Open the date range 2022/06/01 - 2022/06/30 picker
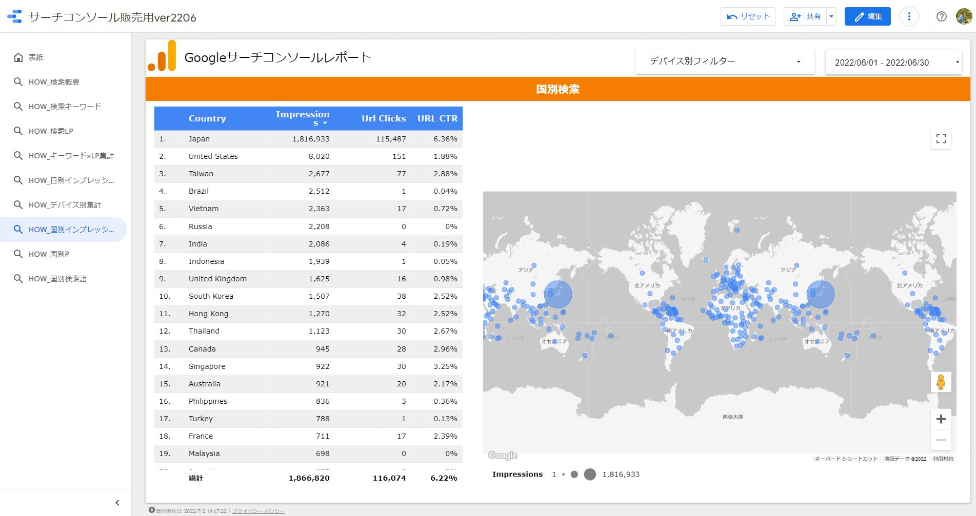 click(x=893, y=63)
